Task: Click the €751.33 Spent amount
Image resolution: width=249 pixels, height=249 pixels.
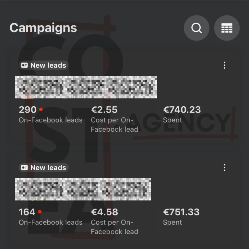Action: [x=181, y=212]
